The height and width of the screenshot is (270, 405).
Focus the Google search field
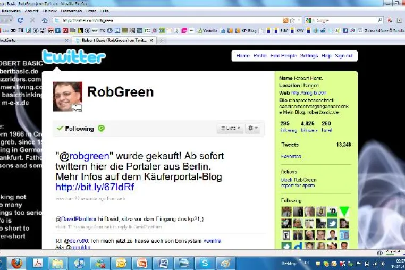(x=345, y=20)
